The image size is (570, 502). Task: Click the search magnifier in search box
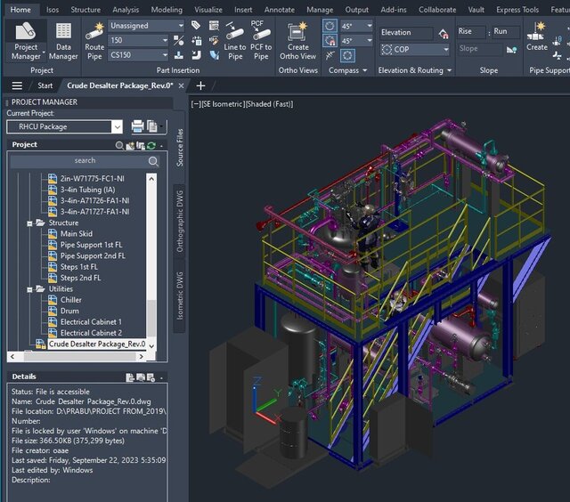pyautogui.click(x=153, y=161)
